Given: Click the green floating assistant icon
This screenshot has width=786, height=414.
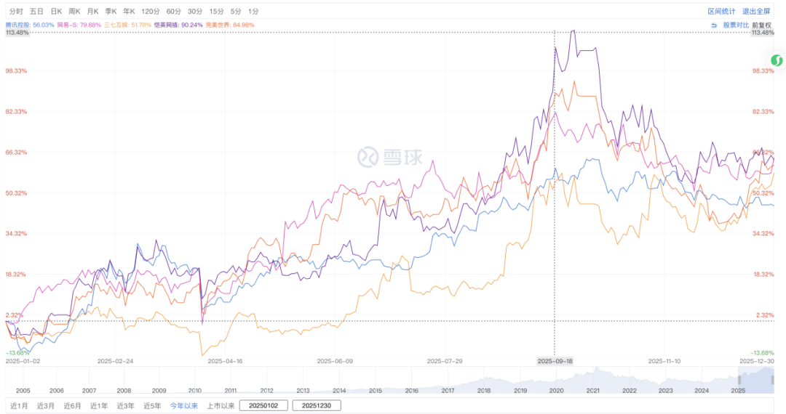Looking at the screenshot, I should (777, 61).
